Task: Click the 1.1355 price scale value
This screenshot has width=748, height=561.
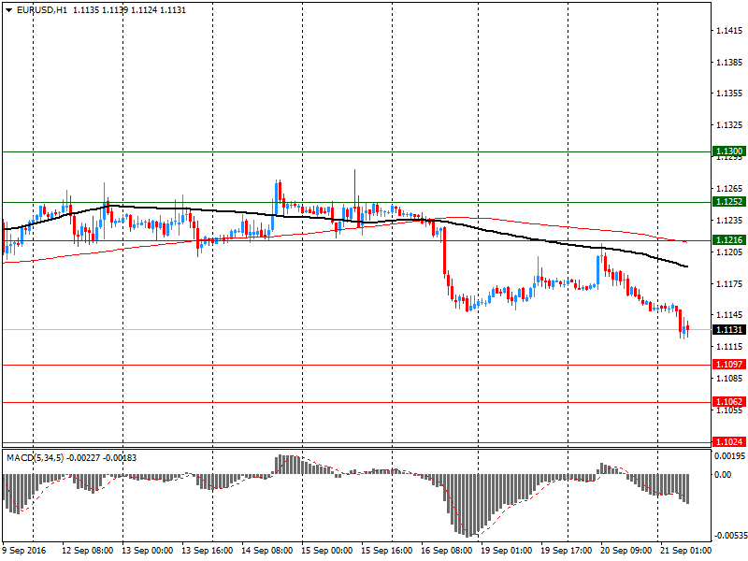Action: click(x=729, y=93)
